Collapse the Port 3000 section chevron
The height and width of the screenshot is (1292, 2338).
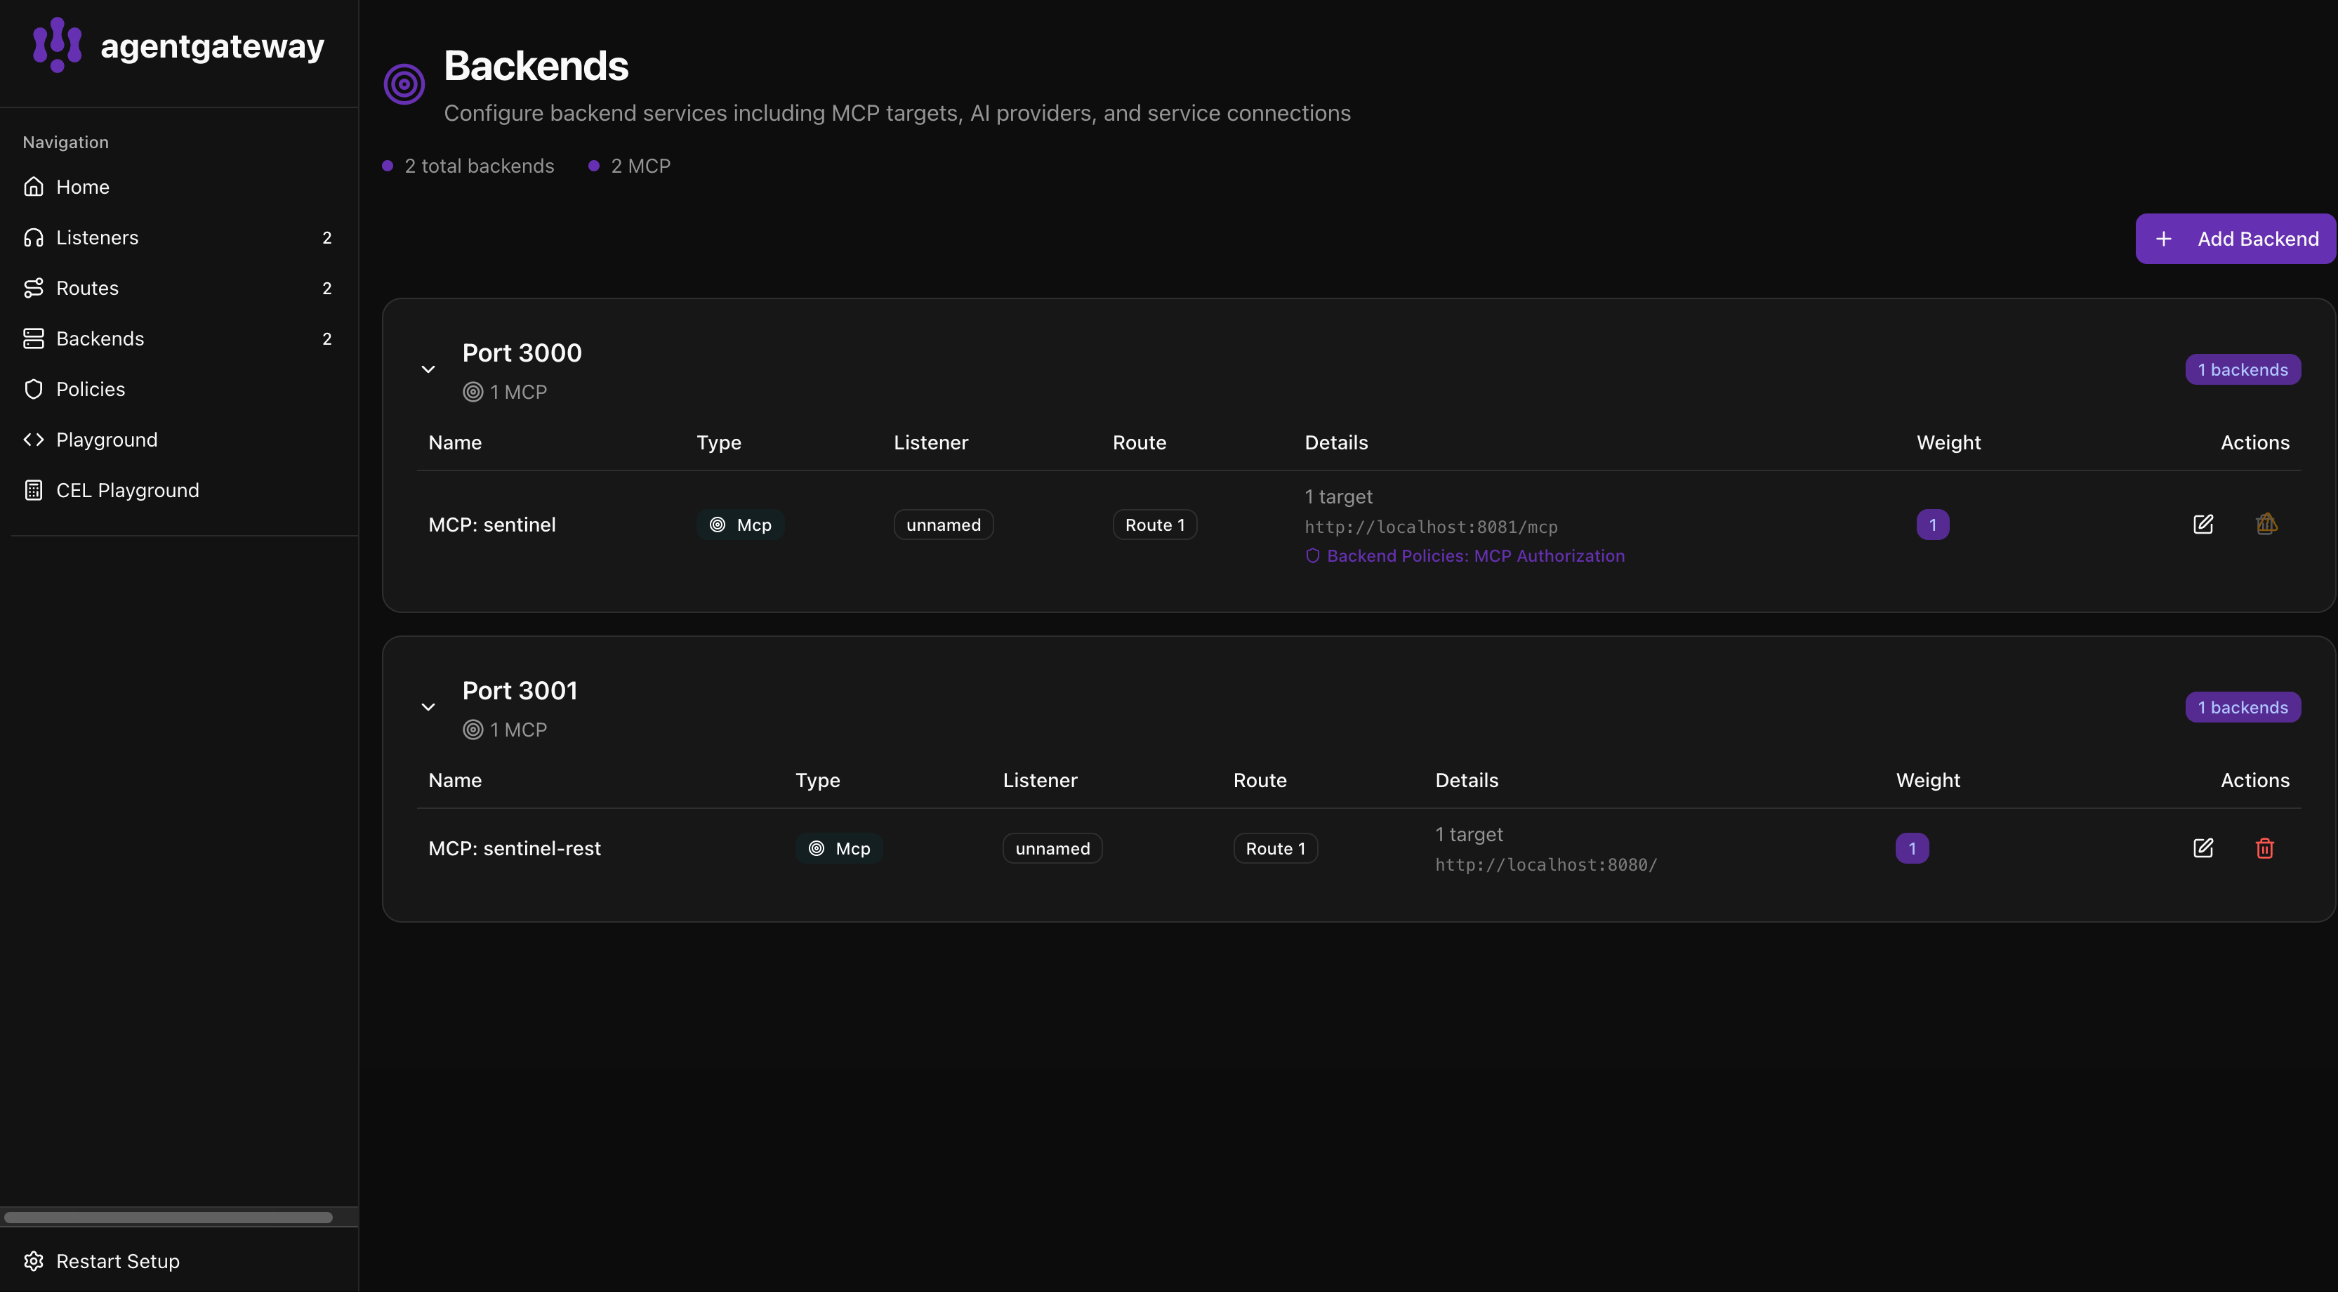428,369
